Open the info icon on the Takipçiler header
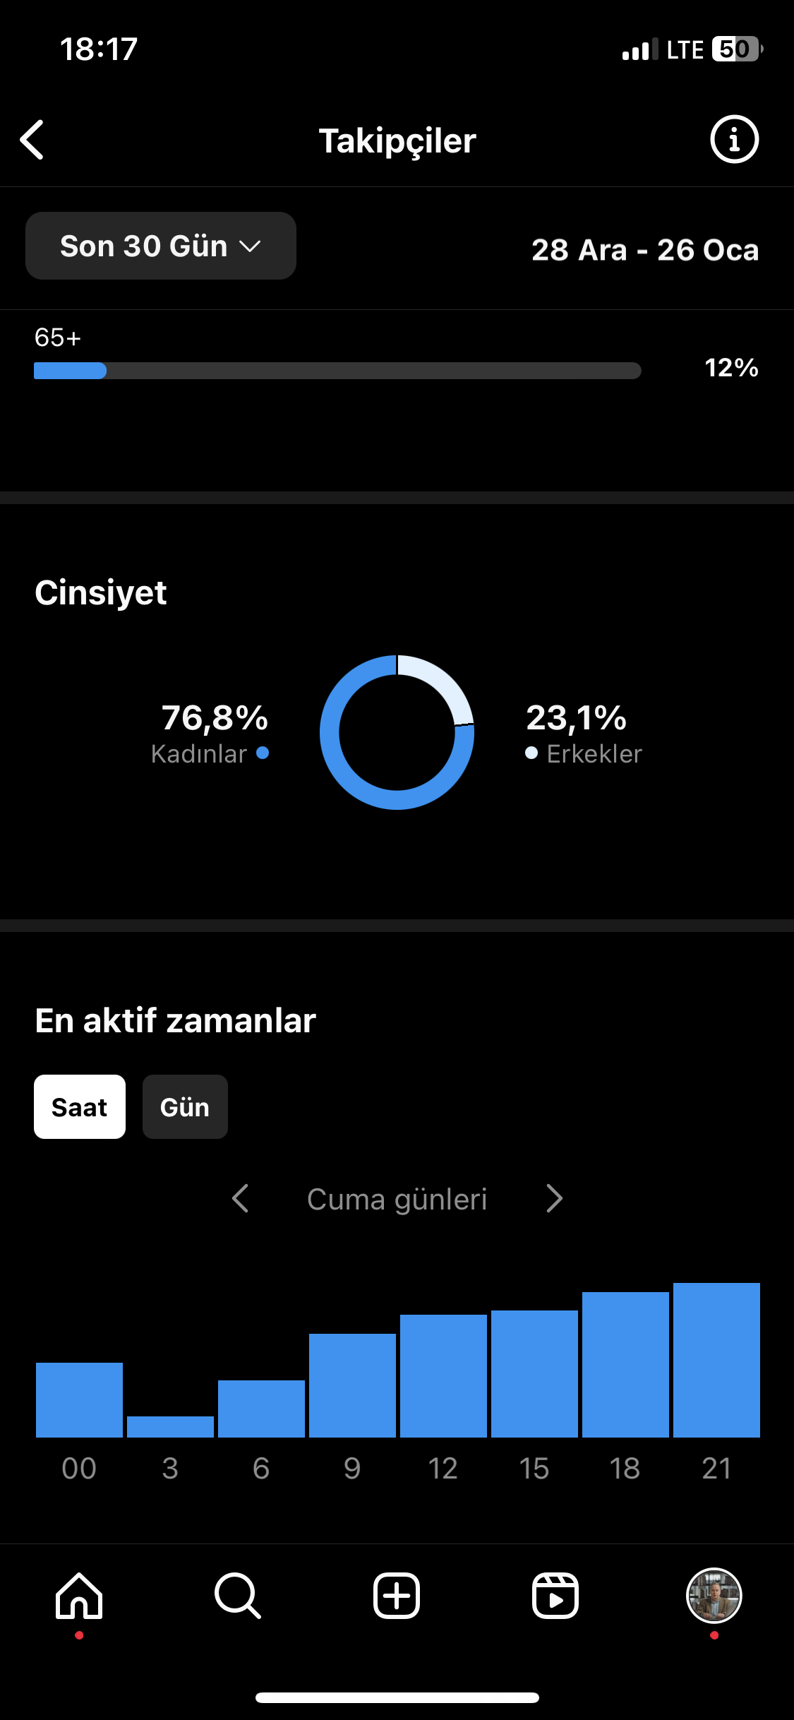 [x=734, y=139]
